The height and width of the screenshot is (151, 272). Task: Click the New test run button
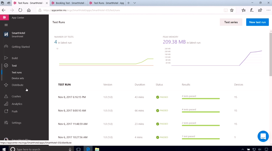click(x=257, y=22)
